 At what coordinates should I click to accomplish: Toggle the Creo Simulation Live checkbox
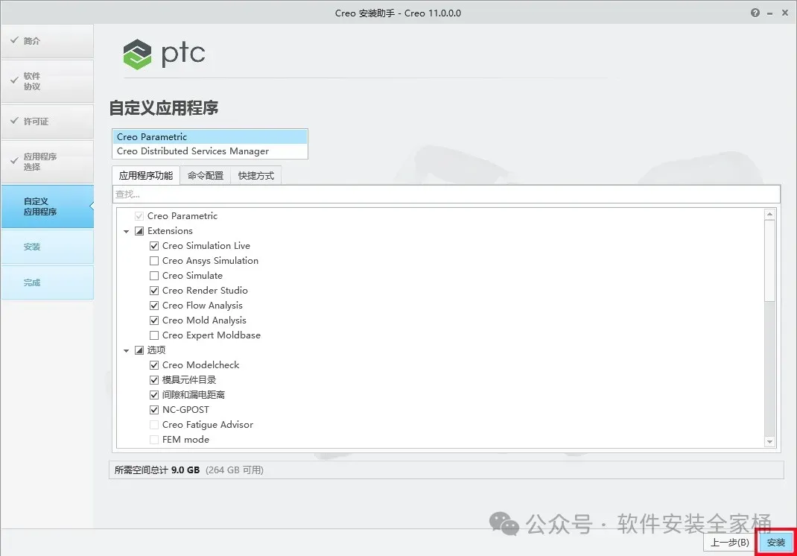(154, 246)
